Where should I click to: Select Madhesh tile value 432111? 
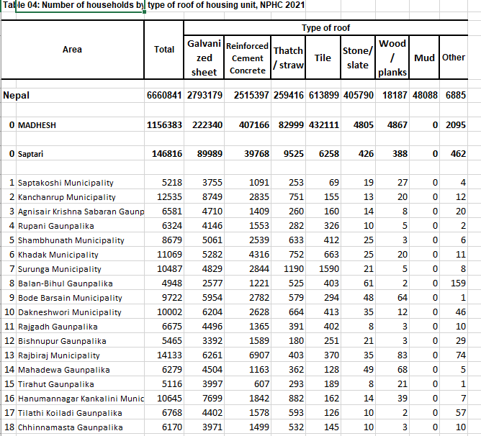(323, 125)
